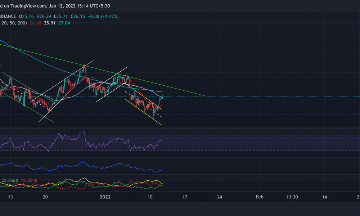
Task: Click the price change +0.38 (+1.47%)
Action: [x=103, y=17]
